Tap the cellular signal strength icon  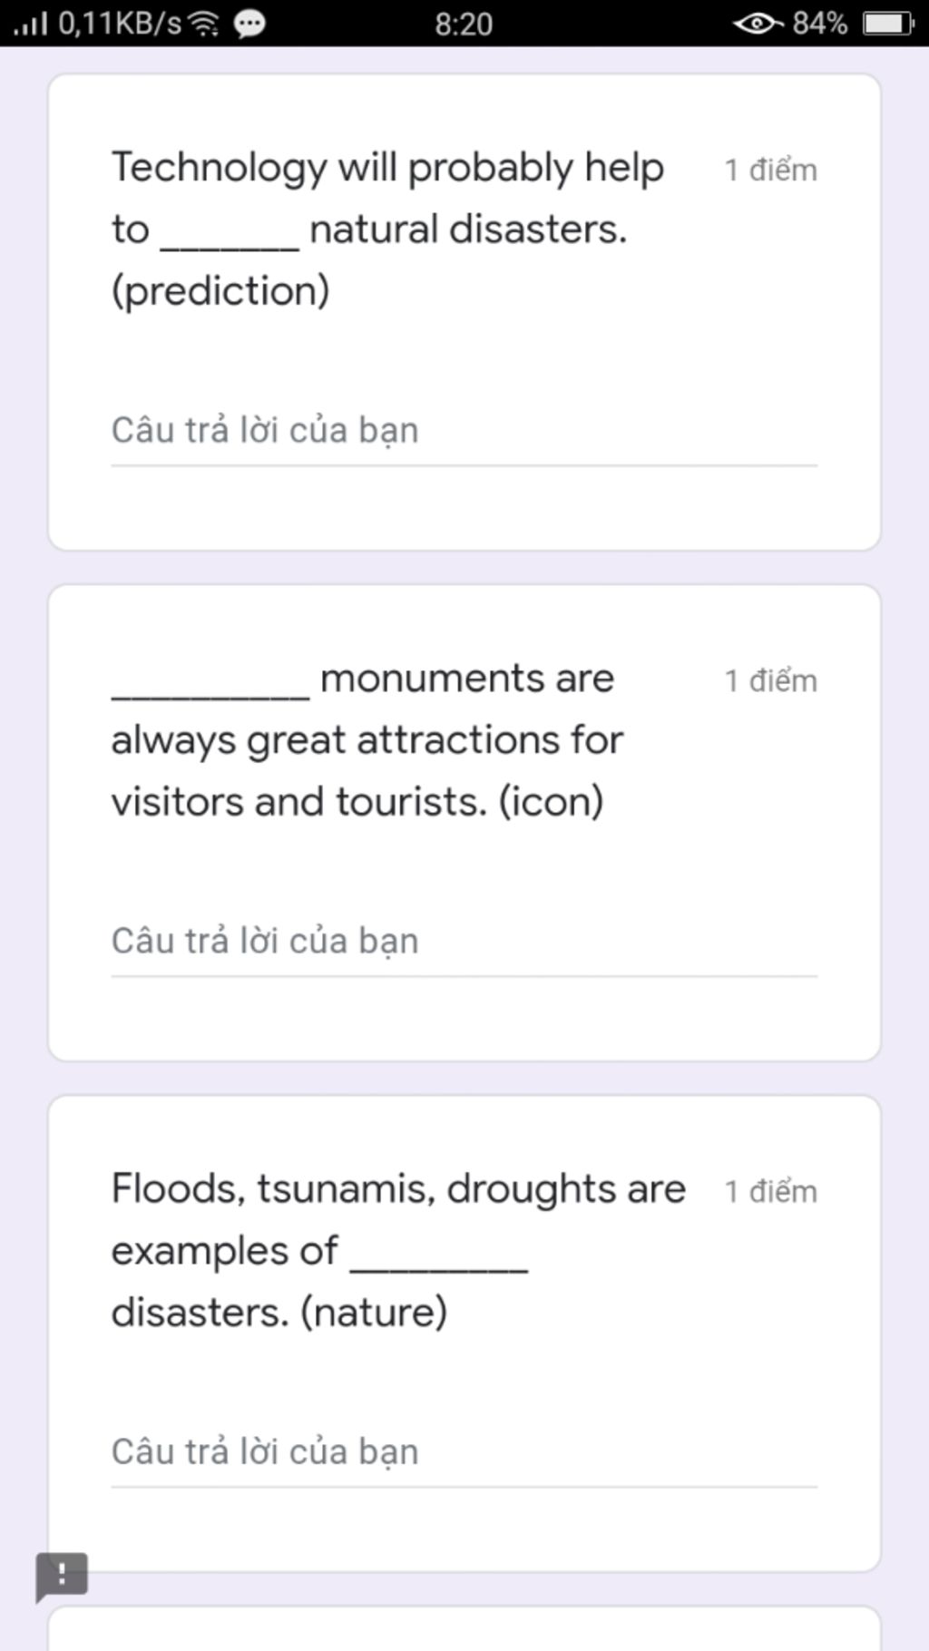point(30,24)
